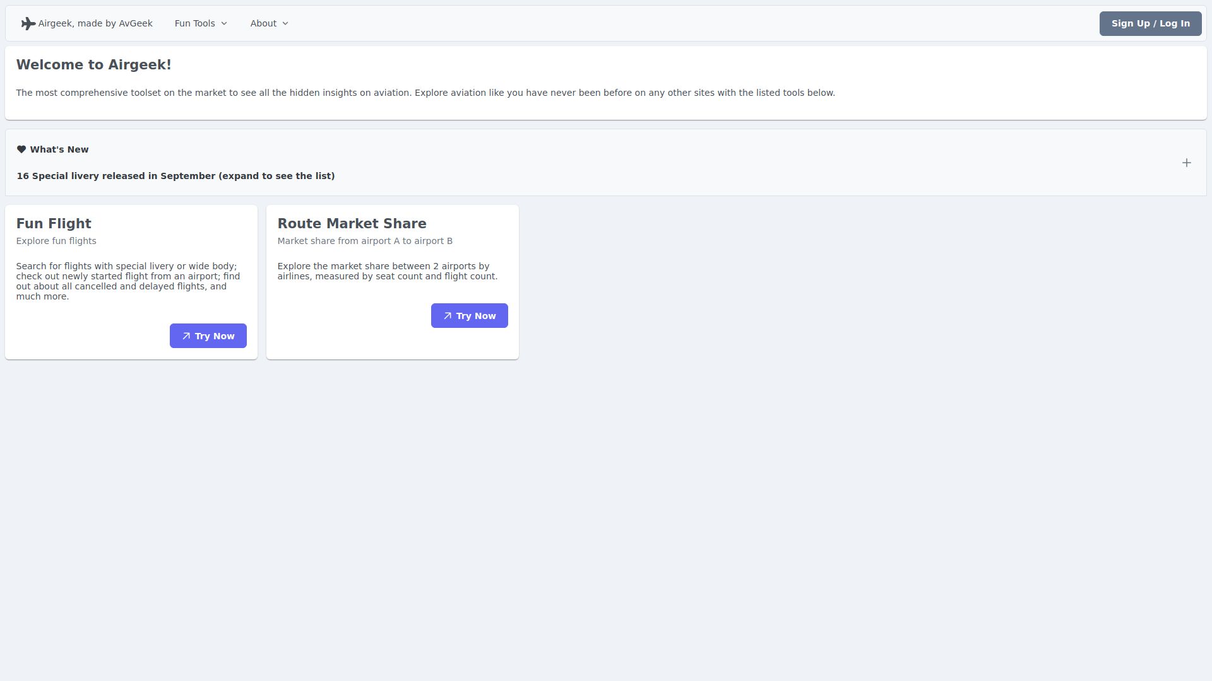Select the Route Market Share card title

pyautogui.click(x=352, y=224)
